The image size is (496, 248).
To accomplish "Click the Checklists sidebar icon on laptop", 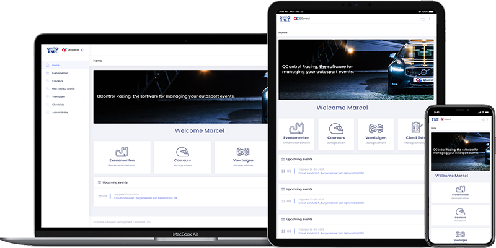I will click(48, 105).
